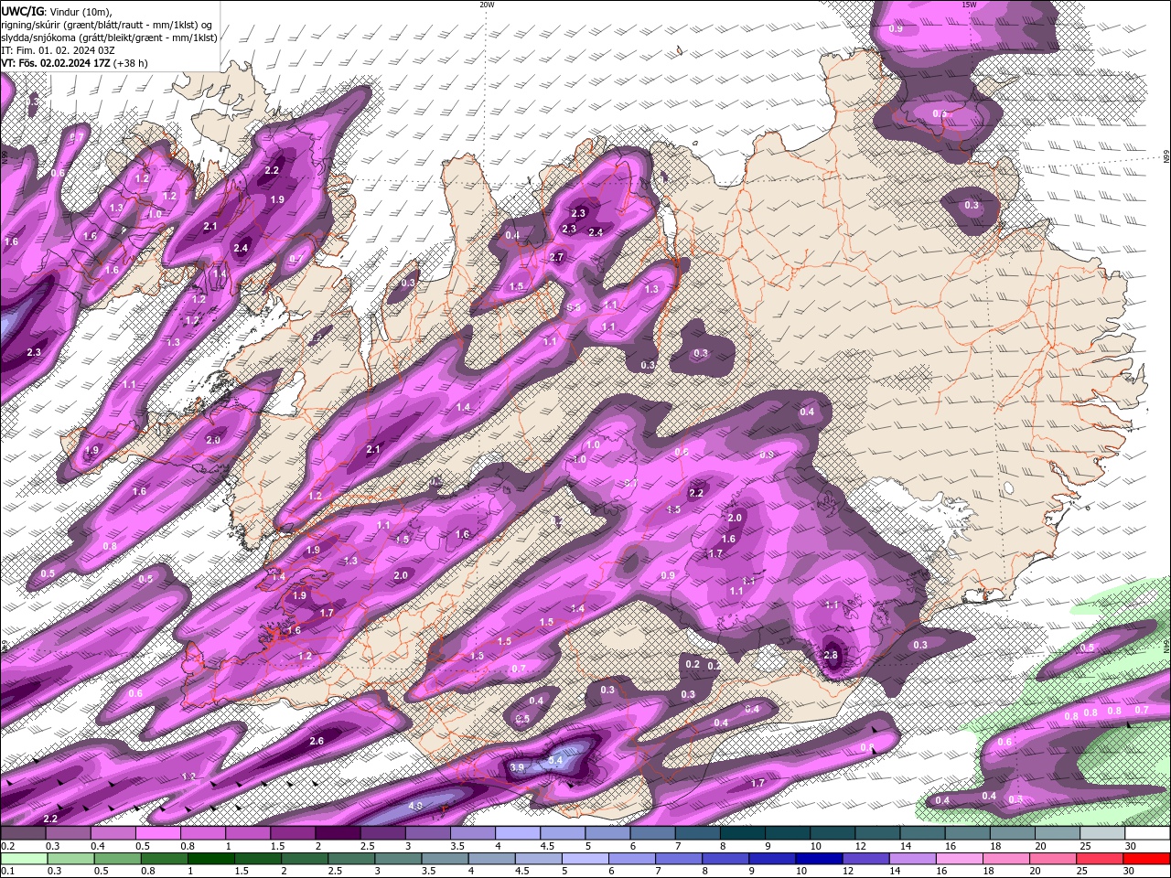Click the "UWC/IG: Vindur (10m)" title text
The width and height of the screenshot is (1171, 878).
click(56, 11)
